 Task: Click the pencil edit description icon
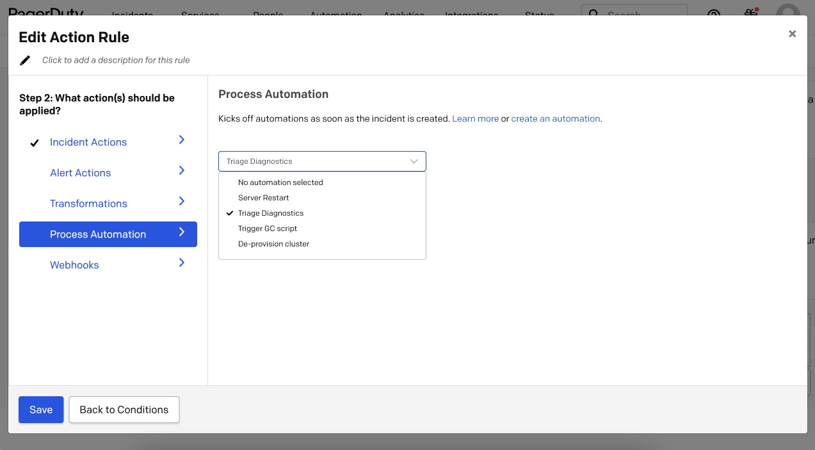pyautogui.click(x=25, y=60)
